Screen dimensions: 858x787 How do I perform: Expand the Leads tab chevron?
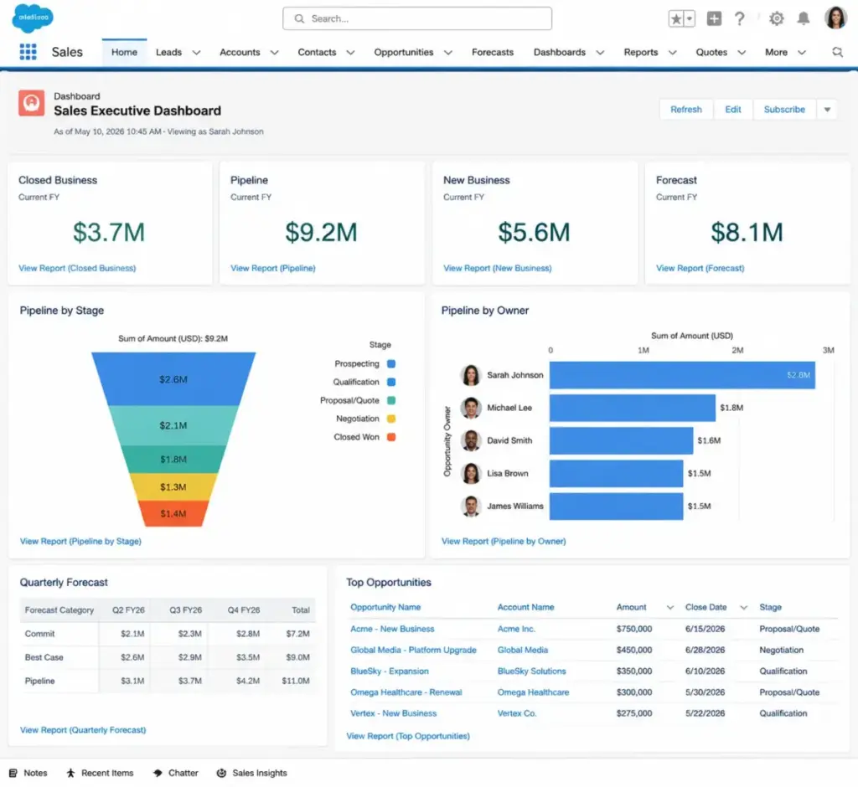coord(196,53)
